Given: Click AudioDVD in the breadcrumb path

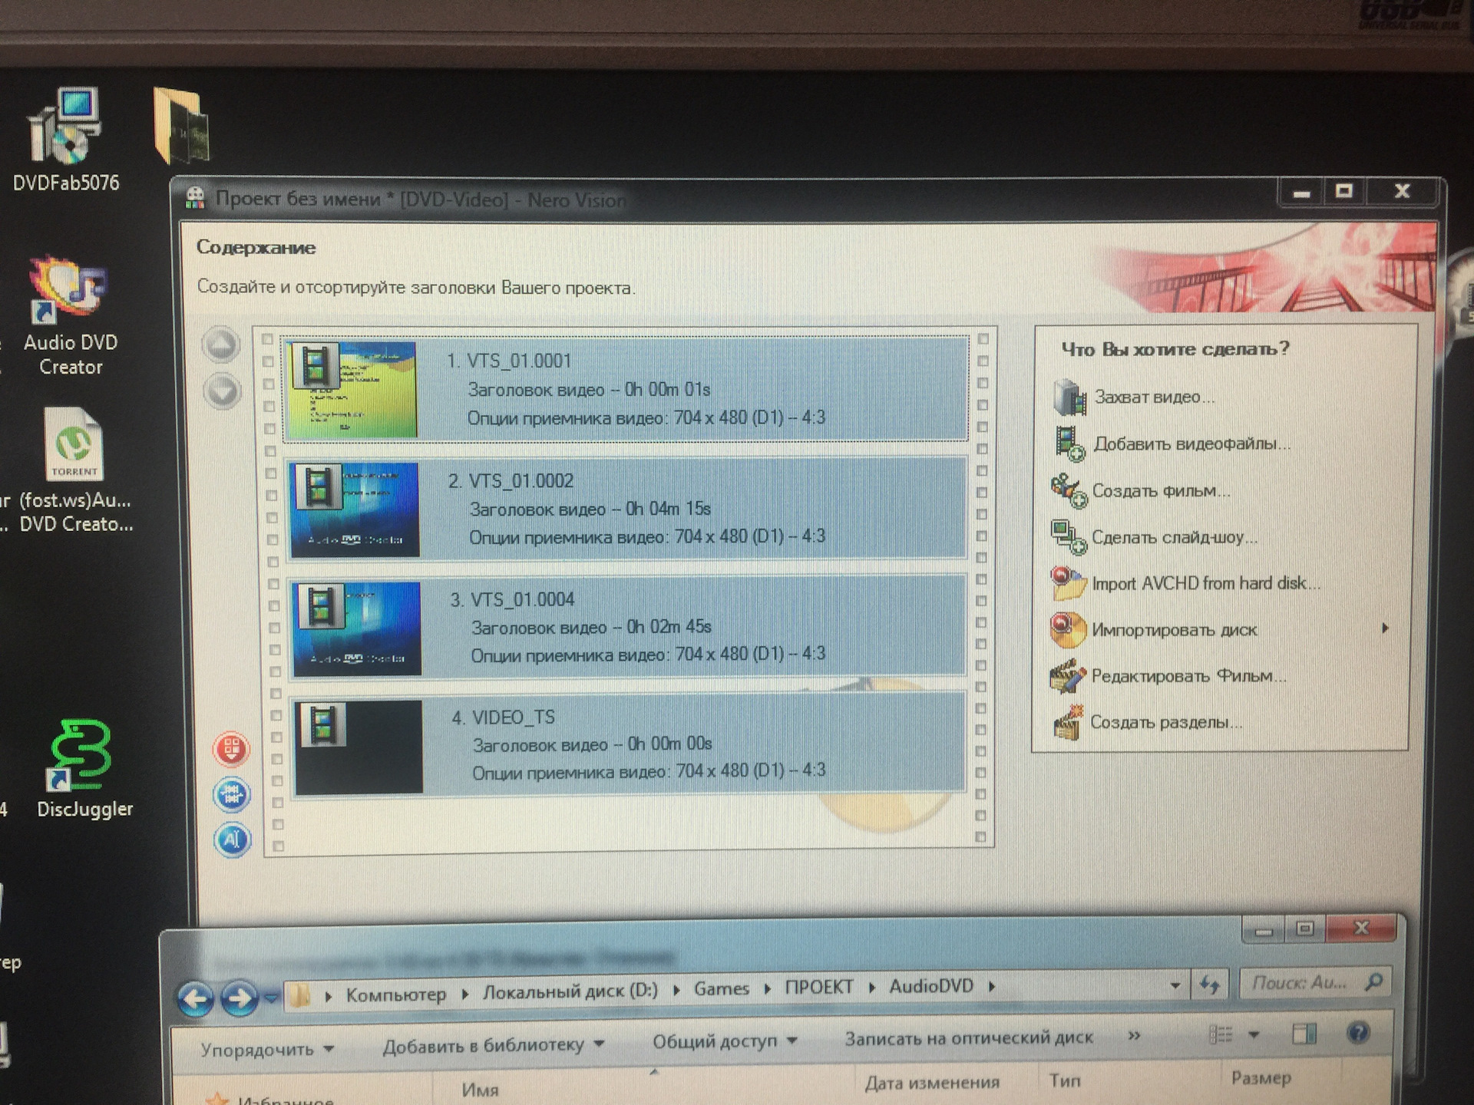Looking at the screenshot, I should click(x=930, y=986).
